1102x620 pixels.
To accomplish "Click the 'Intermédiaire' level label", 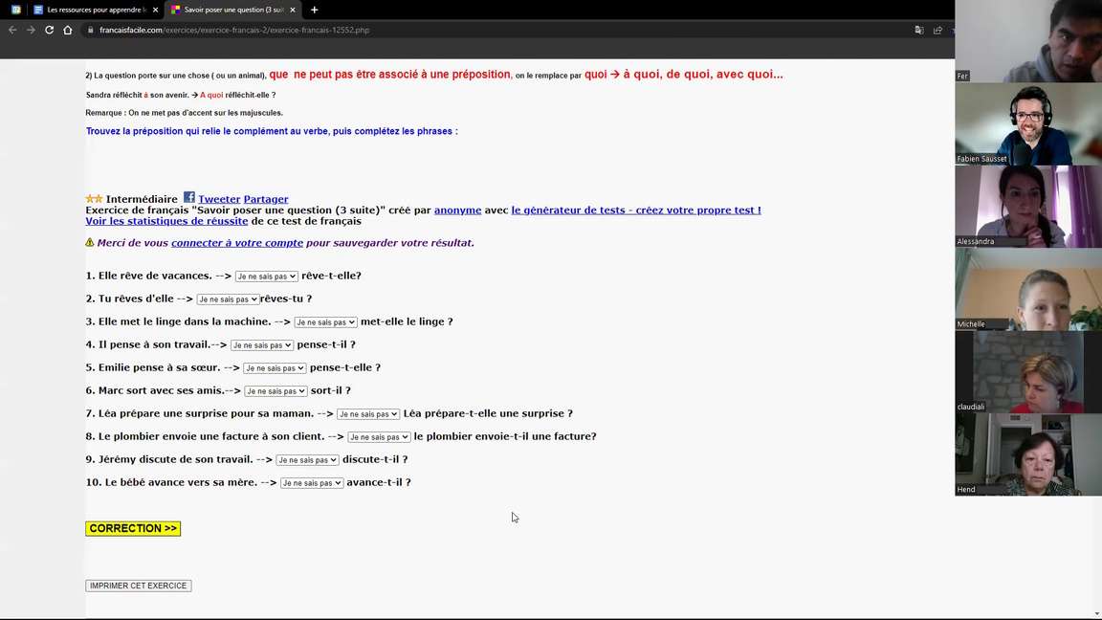I will [x=142, y=199].
